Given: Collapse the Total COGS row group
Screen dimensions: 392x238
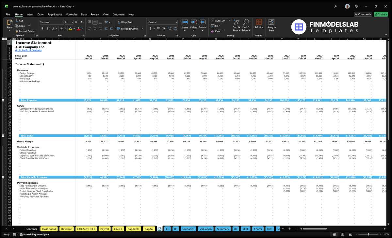Looking at the screenshot, I should [x=3, y=135].
